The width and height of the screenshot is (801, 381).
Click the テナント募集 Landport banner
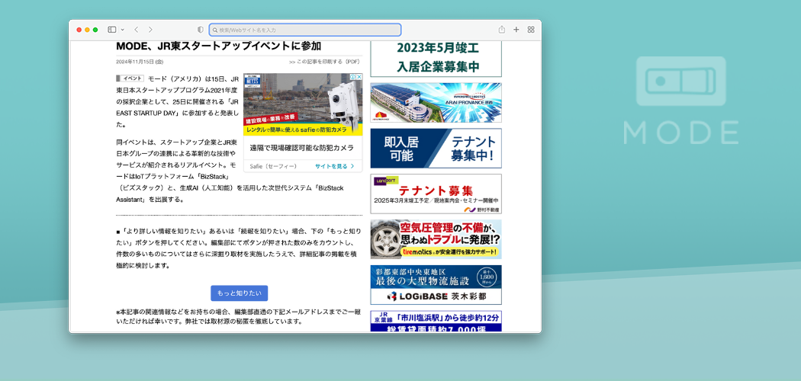(436, 194)
